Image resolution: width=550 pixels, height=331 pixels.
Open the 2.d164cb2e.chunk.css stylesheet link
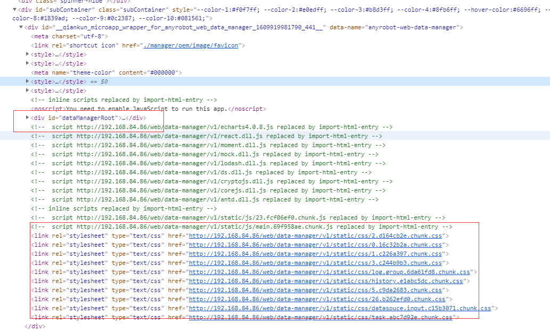pos(315,236)
